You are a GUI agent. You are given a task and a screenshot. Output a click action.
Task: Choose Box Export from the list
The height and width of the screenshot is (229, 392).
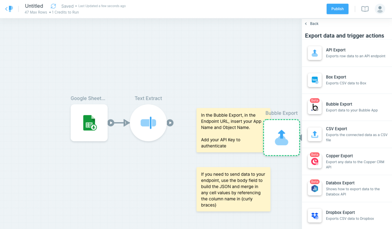click(x=347, y=80)
